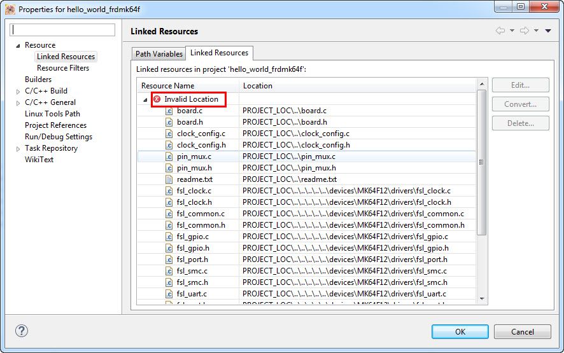Click the fsl_smc.h file icon
The height and width of the screenshot is (353, 564).
[x=169, y=282]
